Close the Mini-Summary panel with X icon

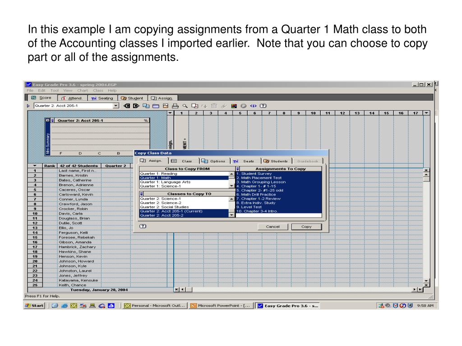click(x=48, y=120)
